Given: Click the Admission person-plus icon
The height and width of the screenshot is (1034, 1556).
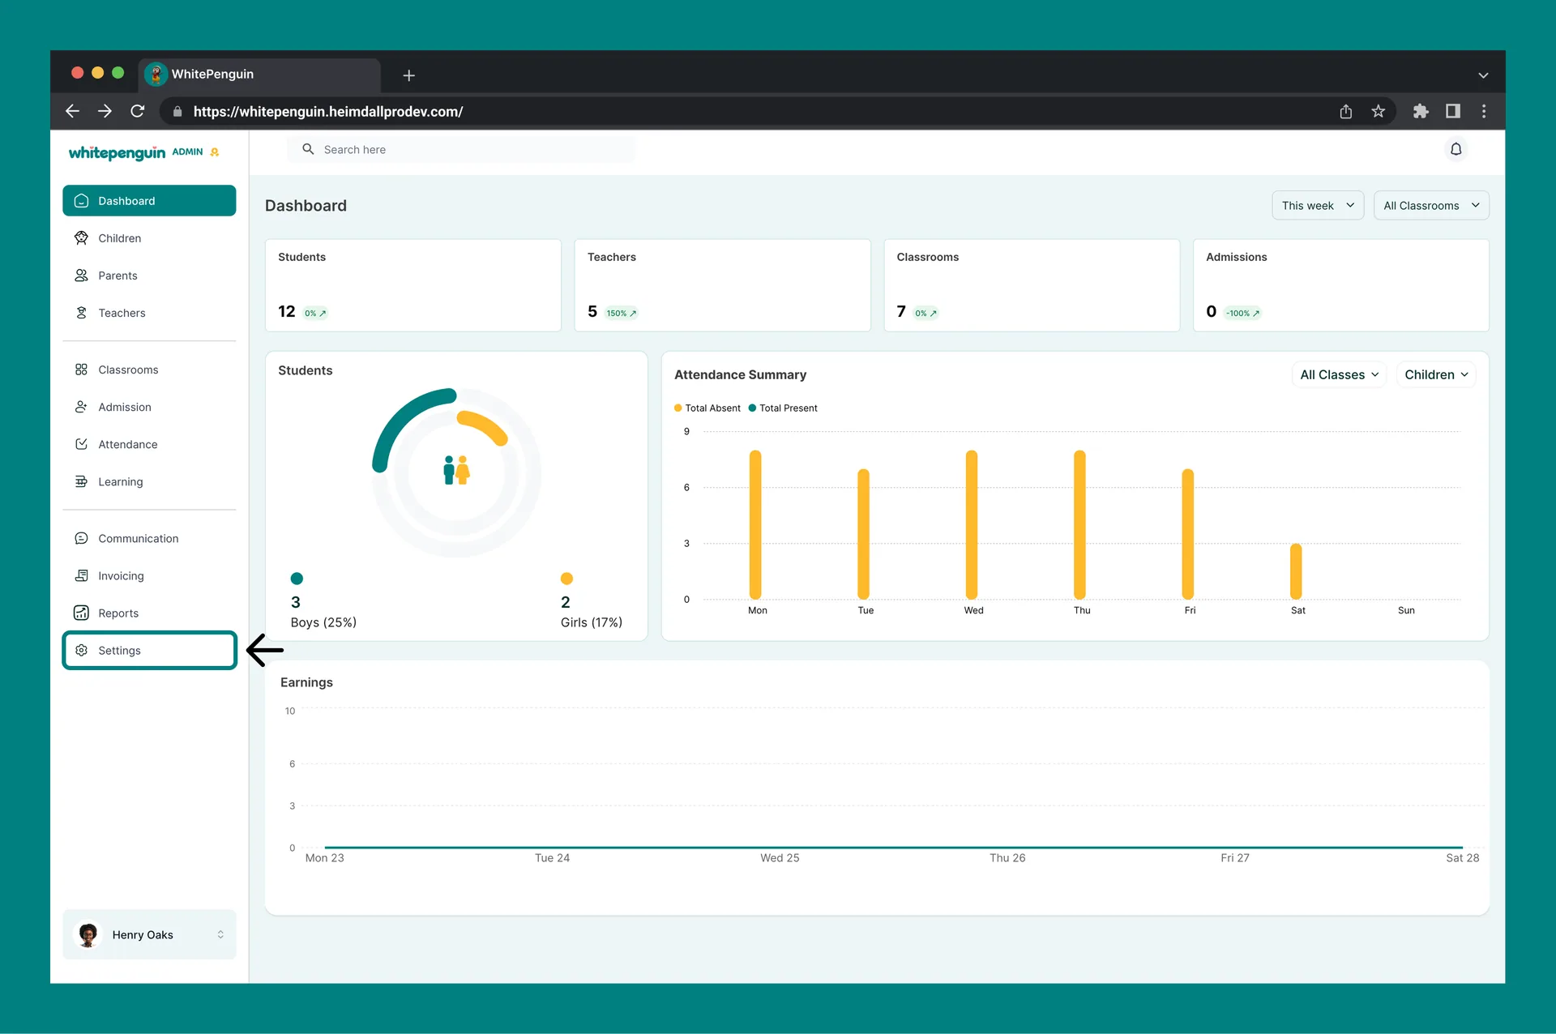Looking at the screenshot, I should tap(81, 406).
